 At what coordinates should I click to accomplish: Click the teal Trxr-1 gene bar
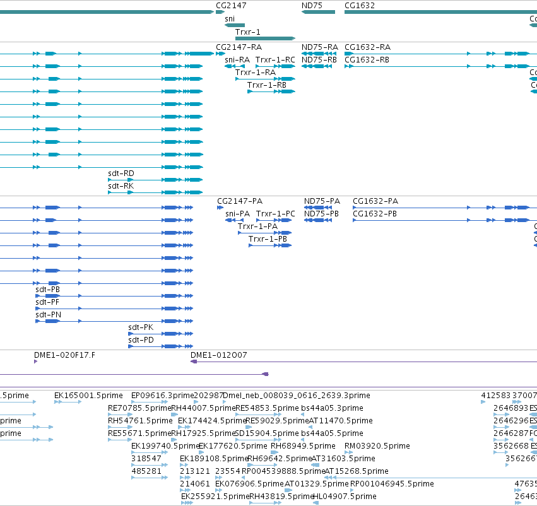[x=265, y=38]
